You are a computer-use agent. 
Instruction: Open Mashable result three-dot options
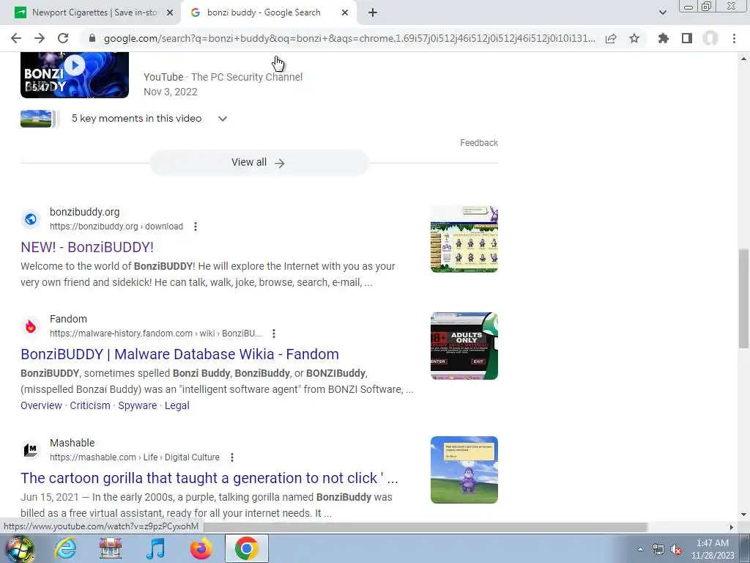point(232,457)
